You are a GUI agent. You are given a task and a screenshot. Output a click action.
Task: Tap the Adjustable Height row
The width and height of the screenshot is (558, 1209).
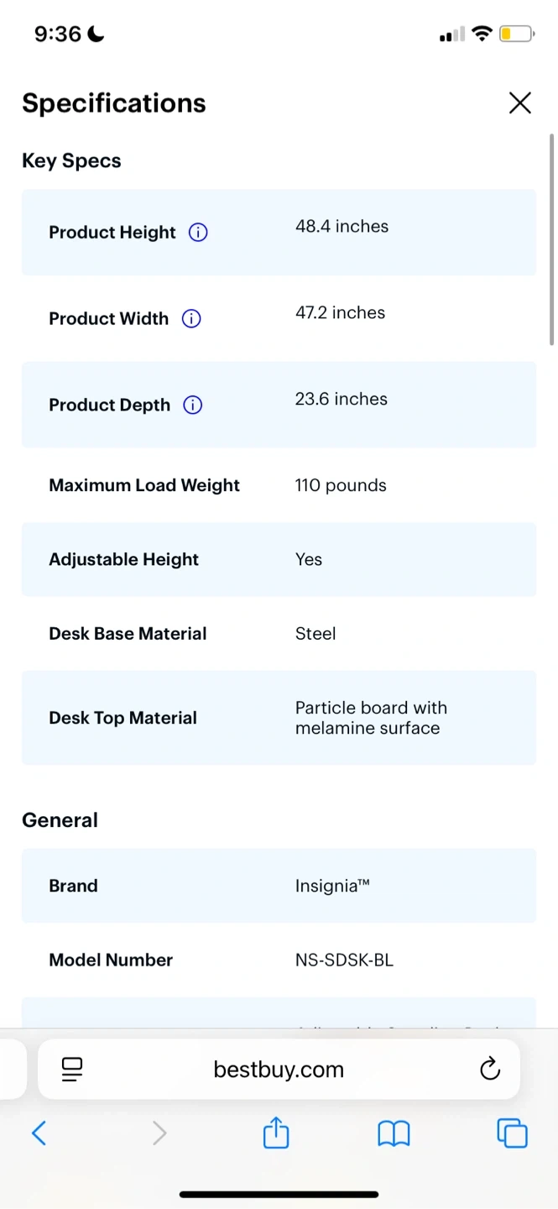pos(279,559)
